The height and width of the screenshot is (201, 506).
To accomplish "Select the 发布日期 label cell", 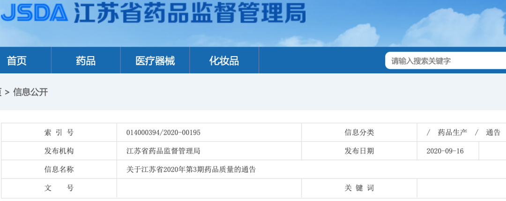I will coord(359,151).
